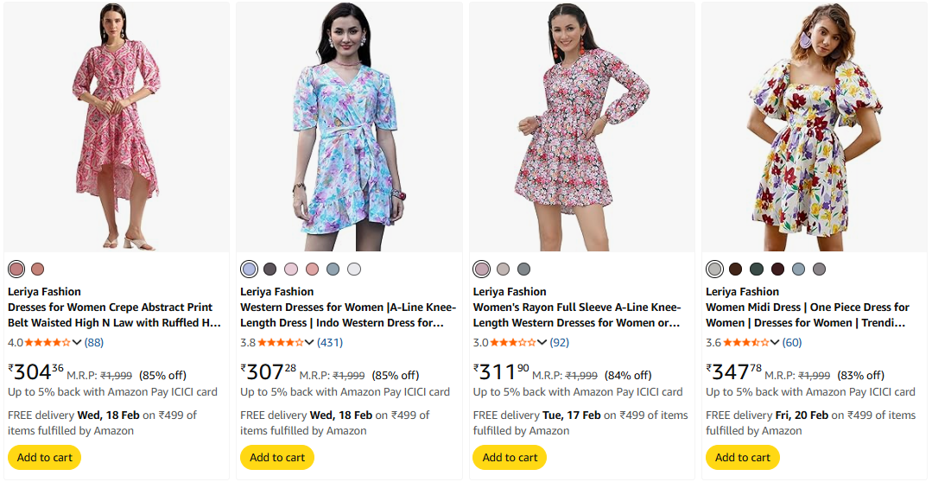Image resolution: width=932 pixels, height=482 pixels.
Task: Select the second salmon swatch on the Crepe Abstract Print dress
Action: pos(37,270)
